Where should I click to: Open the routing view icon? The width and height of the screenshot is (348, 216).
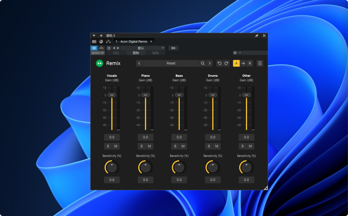tap(108, 41)
